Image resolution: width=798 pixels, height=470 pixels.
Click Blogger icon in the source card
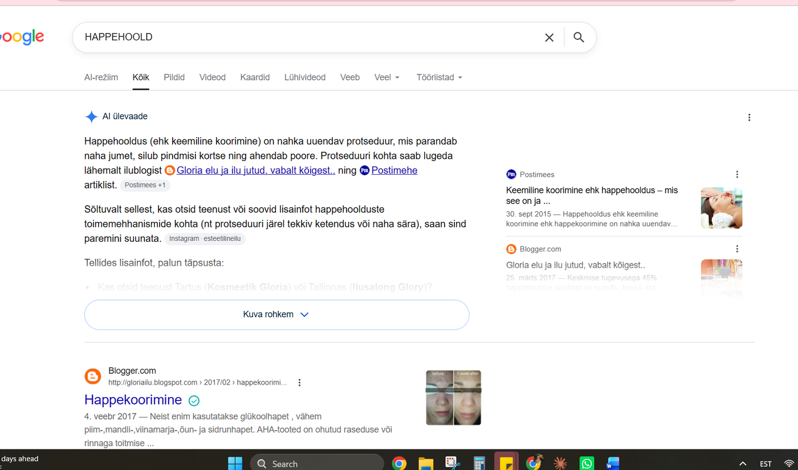(x=511, y=249)
